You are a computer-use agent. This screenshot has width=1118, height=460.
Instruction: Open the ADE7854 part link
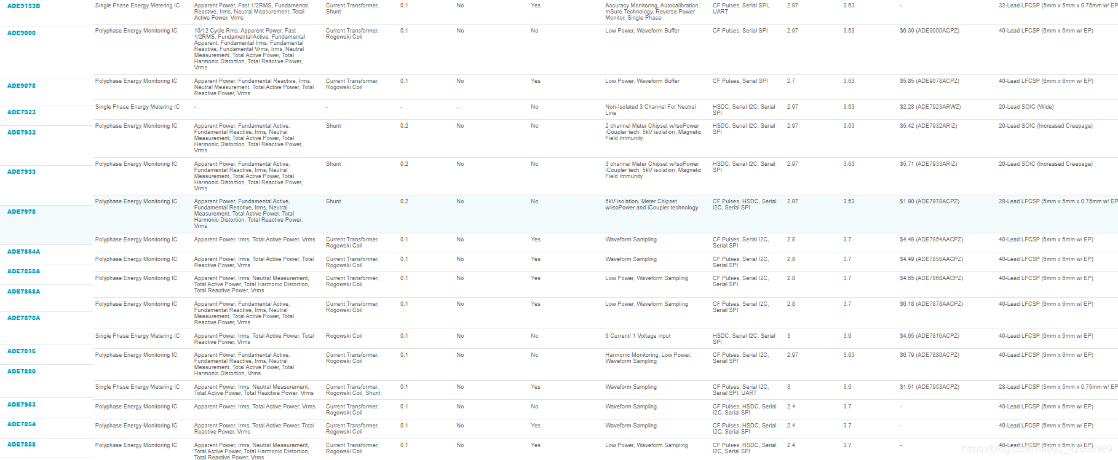[22, 424]
